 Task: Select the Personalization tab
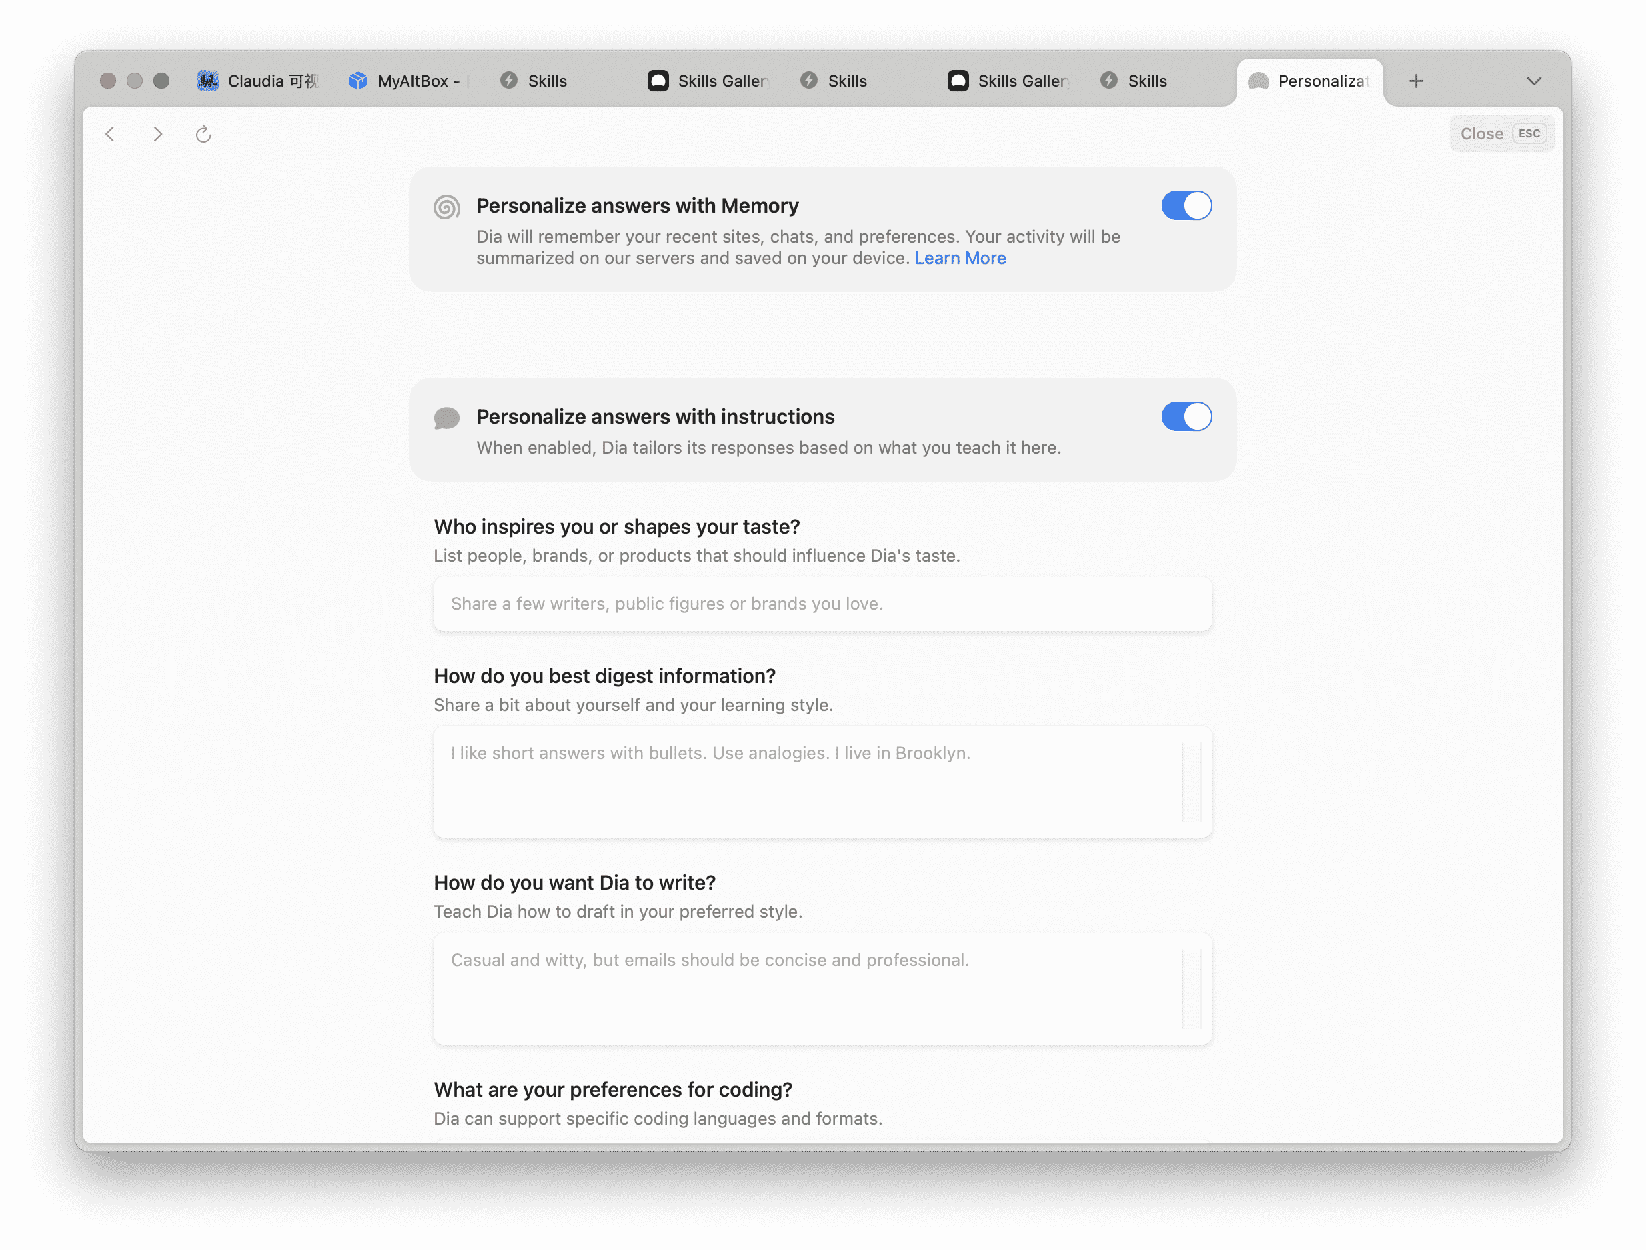coord(1310,81)
